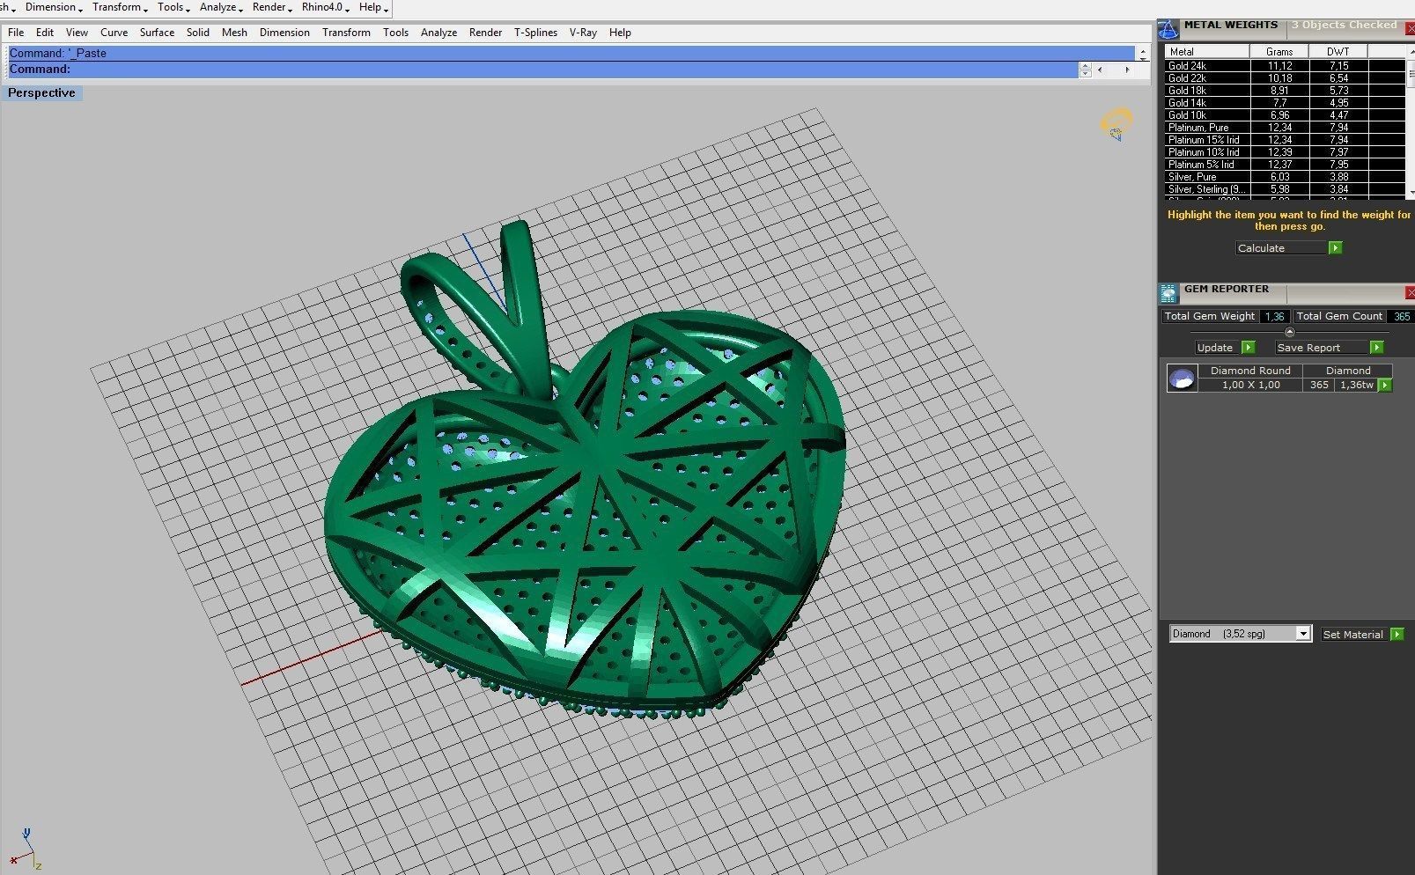
Task: Click the green arrow next to Save Report
Action: tap(1377, 348)
